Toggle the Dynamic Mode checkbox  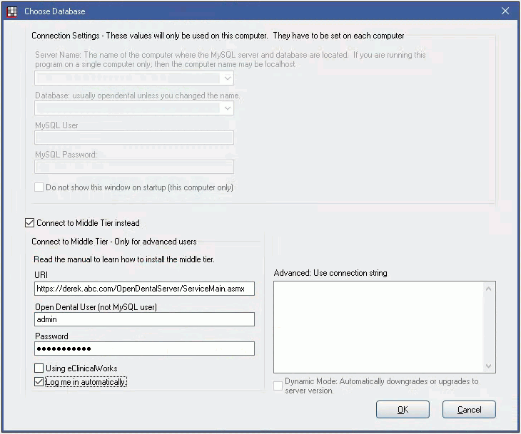pyautogui.click(x=278, y=386)
